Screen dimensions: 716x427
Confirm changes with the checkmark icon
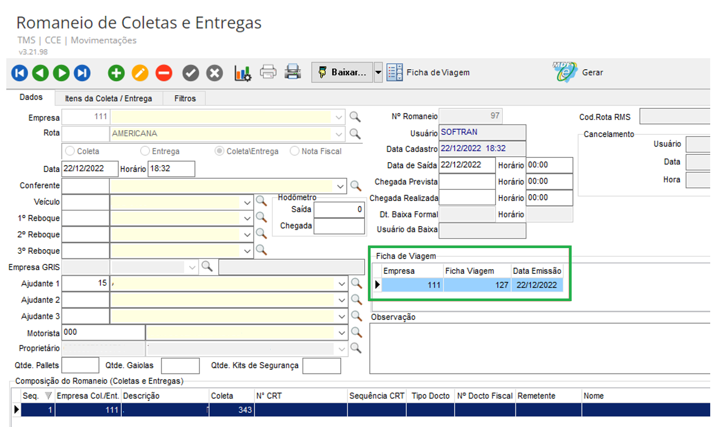191,73
